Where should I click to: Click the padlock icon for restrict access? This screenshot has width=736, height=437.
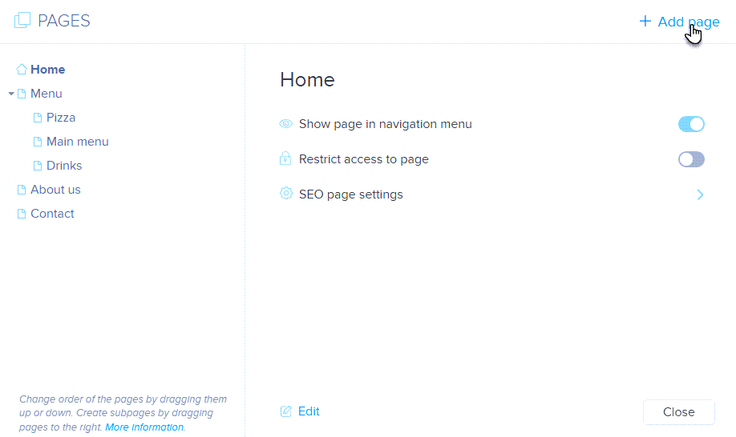coord(285,159)
